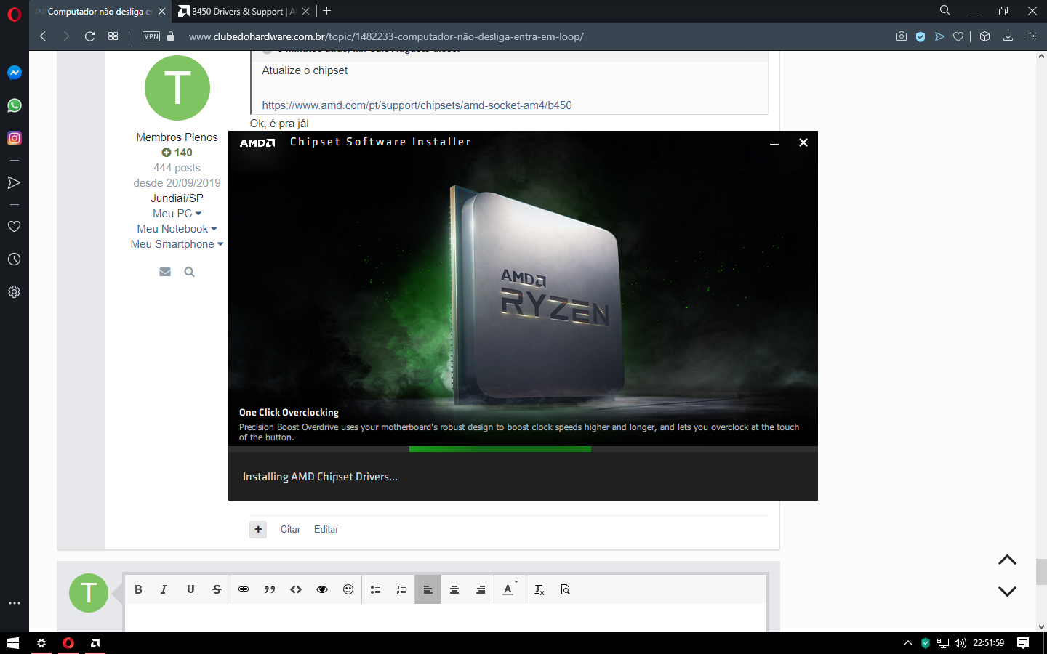The height and width of the screenshot is (654, 1047).
Task: Jump up with page chevron
Action: [1007, 560]
